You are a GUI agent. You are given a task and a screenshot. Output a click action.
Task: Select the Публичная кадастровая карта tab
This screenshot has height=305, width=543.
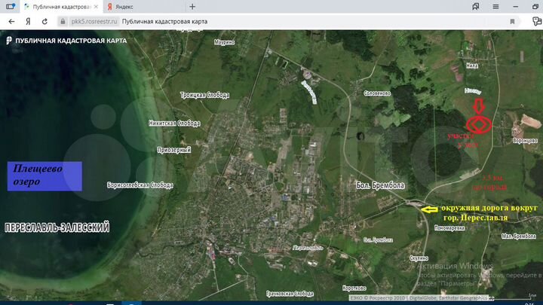click(60, 6)
